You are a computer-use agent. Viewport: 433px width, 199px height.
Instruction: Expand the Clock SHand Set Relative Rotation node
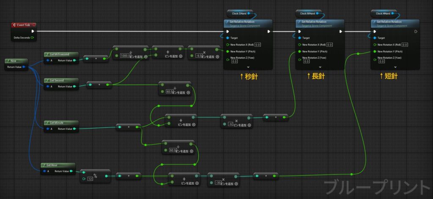[x=248, y=67]
